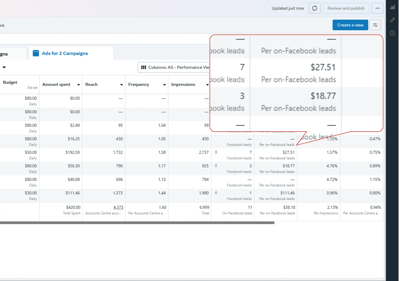Click the horizontal table scrollbar

pyautogui.click(x=137, y=223)
